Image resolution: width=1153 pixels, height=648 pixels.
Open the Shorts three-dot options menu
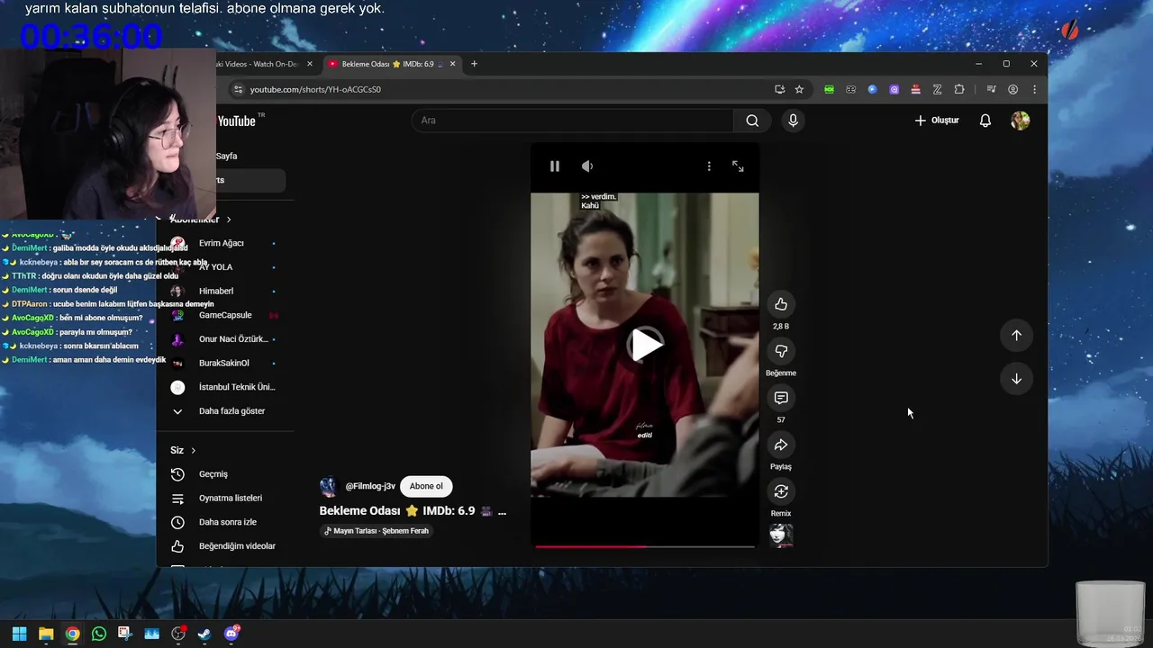point(709,166)
